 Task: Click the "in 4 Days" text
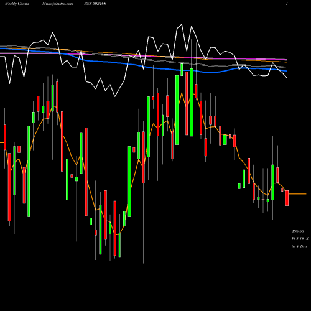click(299, 246)
